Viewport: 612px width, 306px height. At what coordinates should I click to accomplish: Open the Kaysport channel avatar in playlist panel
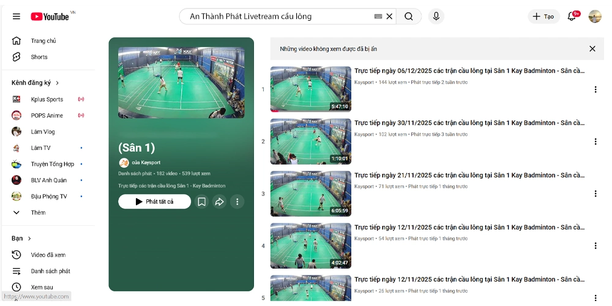tap(124, 162)
